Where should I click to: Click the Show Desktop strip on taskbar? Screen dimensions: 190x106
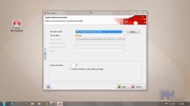[x=189, y=104]
